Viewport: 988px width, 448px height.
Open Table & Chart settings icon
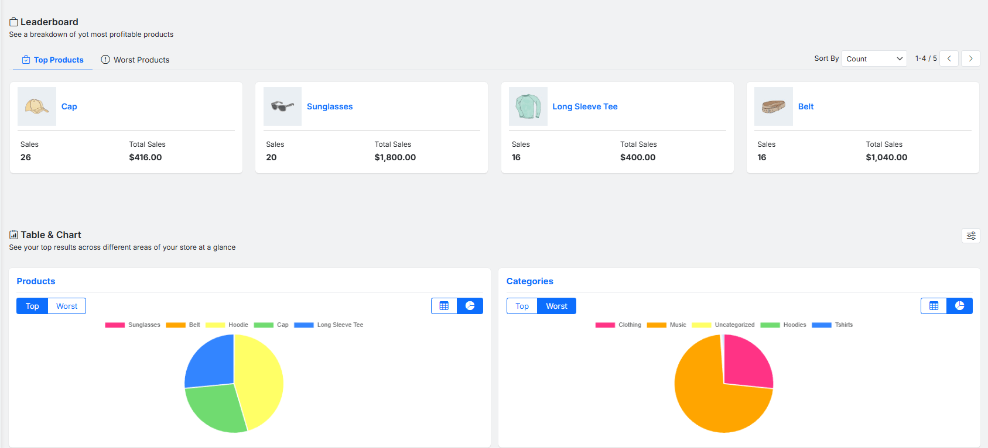pyautogui.click(x=971, y=236)
